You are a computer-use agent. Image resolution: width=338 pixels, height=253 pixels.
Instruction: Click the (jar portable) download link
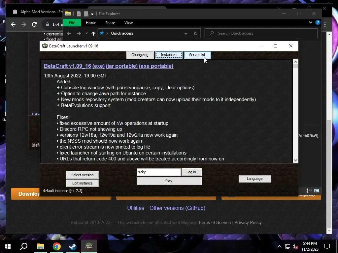click(122, 66)
